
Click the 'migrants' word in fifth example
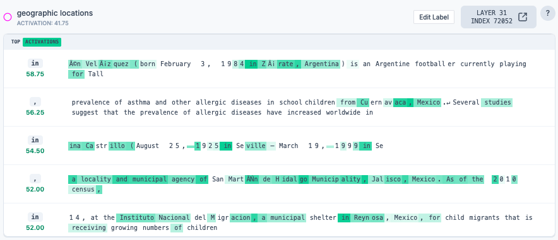tap(484, 217)
